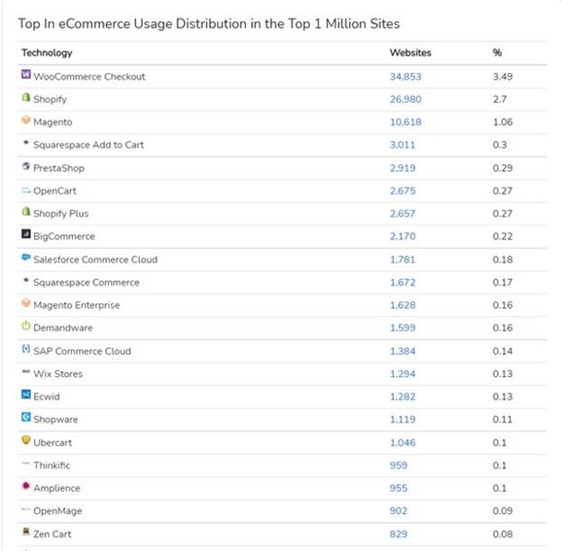Click the Wix Stores icon
Image resolution: width=562 pixels, height=551 pixels.
point(26,371)
